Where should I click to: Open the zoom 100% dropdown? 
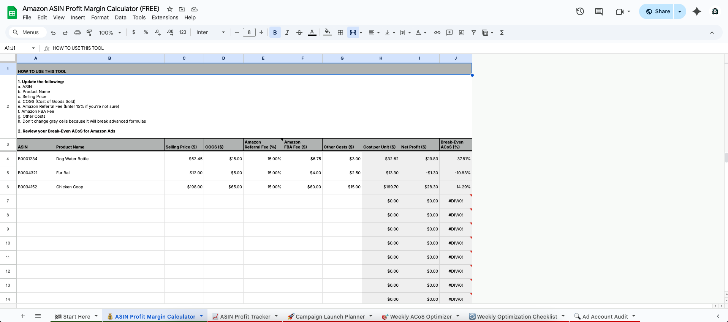click(110, 33)
